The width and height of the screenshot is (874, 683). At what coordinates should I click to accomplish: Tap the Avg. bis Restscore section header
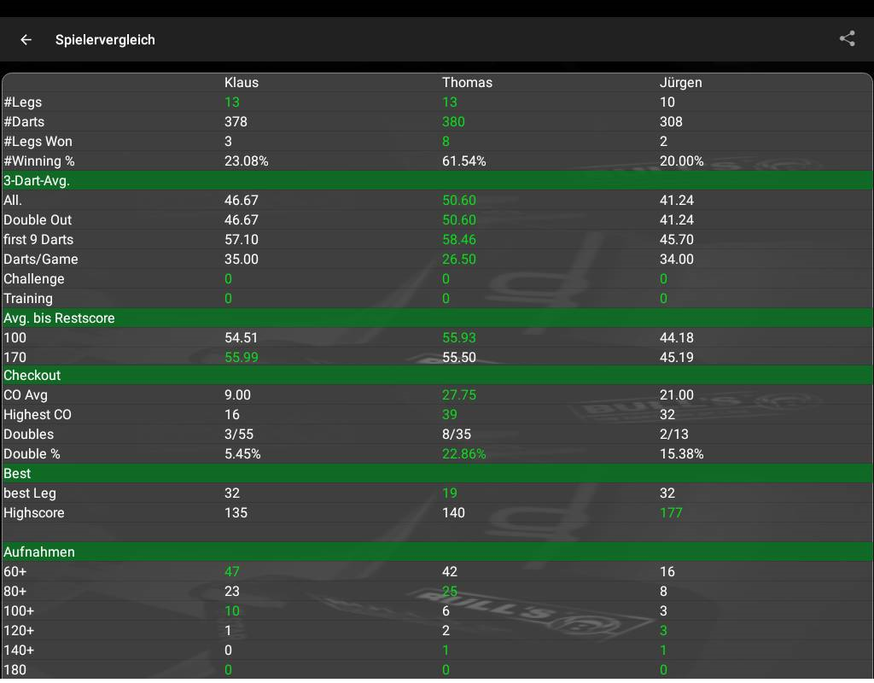59,318
